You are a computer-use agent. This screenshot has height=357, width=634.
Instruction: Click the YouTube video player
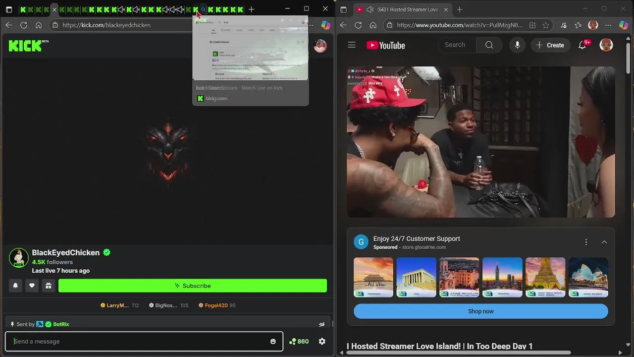tap(481, 142)
